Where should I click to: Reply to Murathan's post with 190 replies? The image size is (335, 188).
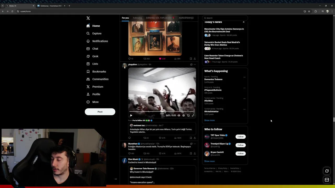131,154
